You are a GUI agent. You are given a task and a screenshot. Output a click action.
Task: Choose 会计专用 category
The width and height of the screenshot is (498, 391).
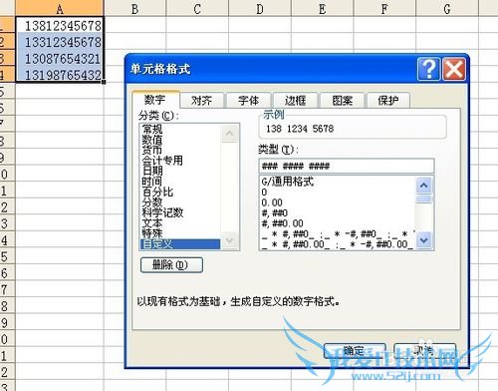click(x=180, y=161)
